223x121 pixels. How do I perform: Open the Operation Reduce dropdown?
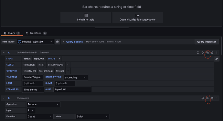coord(43,104)
